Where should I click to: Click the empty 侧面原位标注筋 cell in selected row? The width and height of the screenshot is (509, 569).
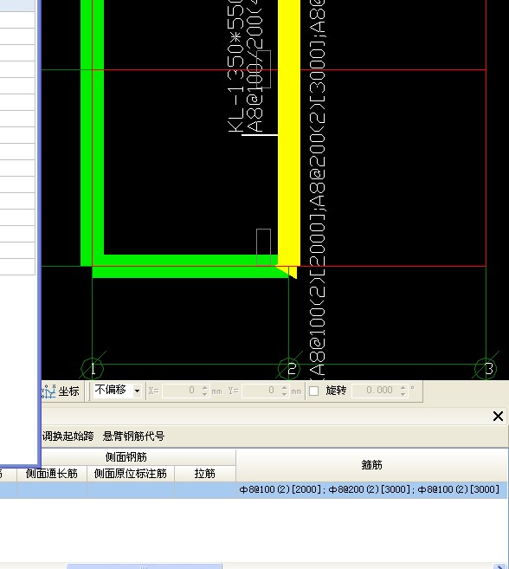131,490
